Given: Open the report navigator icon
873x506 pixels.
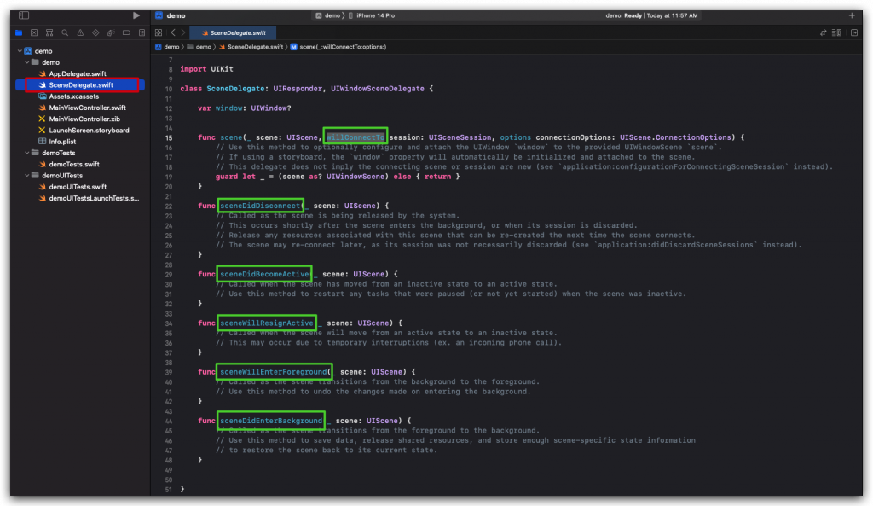Looking at the screenshot, I should [142, 33].
